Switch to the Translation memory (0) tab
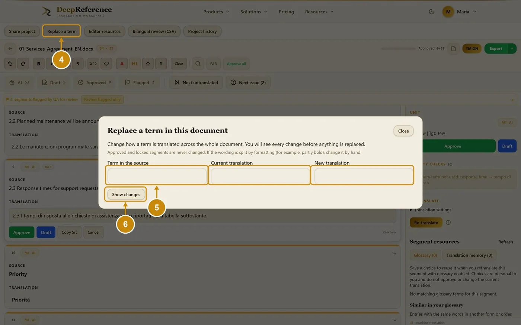Image resolution: width=521 pixels, height=325 pixels. [x=469, y=255]
